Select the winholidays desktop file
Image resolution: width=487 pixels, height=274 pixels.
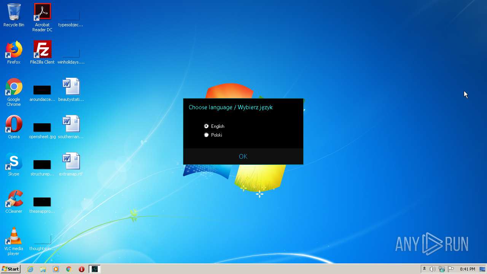click(71, 53)
